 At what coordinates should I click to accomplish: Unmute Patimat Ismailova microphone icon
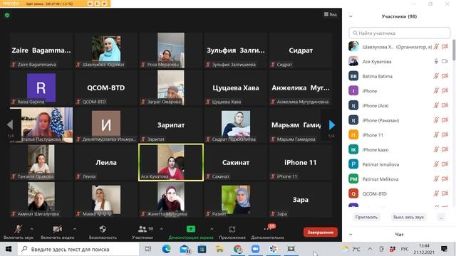click(436, 164)
